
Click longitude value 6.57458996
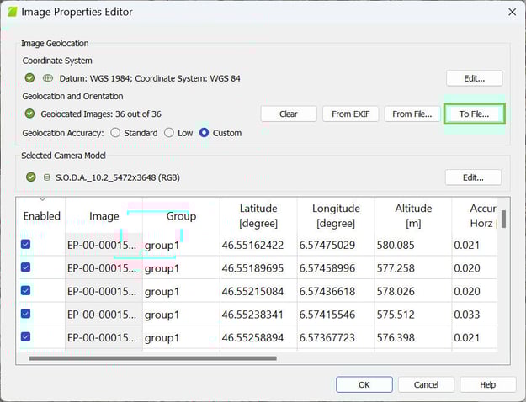pos(327,268)
